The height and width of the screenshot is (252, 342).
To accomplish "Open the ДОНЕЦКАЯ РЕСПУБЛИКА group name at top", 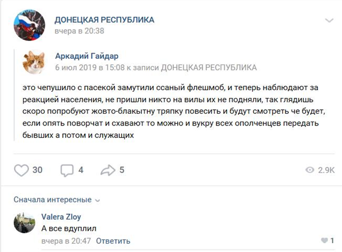I will pyautogui.click(x=104, y=20).
